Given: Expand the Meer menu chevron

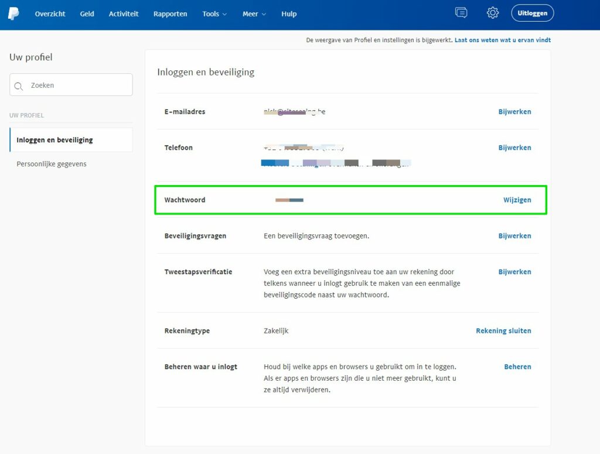Looking at the screenshot, I should [x=264, y=14].
